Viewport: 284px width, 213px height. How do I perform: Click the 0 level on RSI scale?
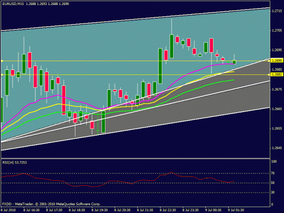(272, 204)
